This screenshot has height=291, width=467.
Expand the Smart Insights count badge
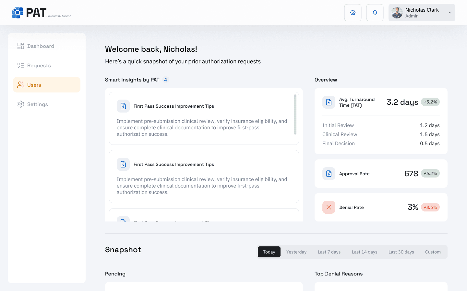click(165, 80)
